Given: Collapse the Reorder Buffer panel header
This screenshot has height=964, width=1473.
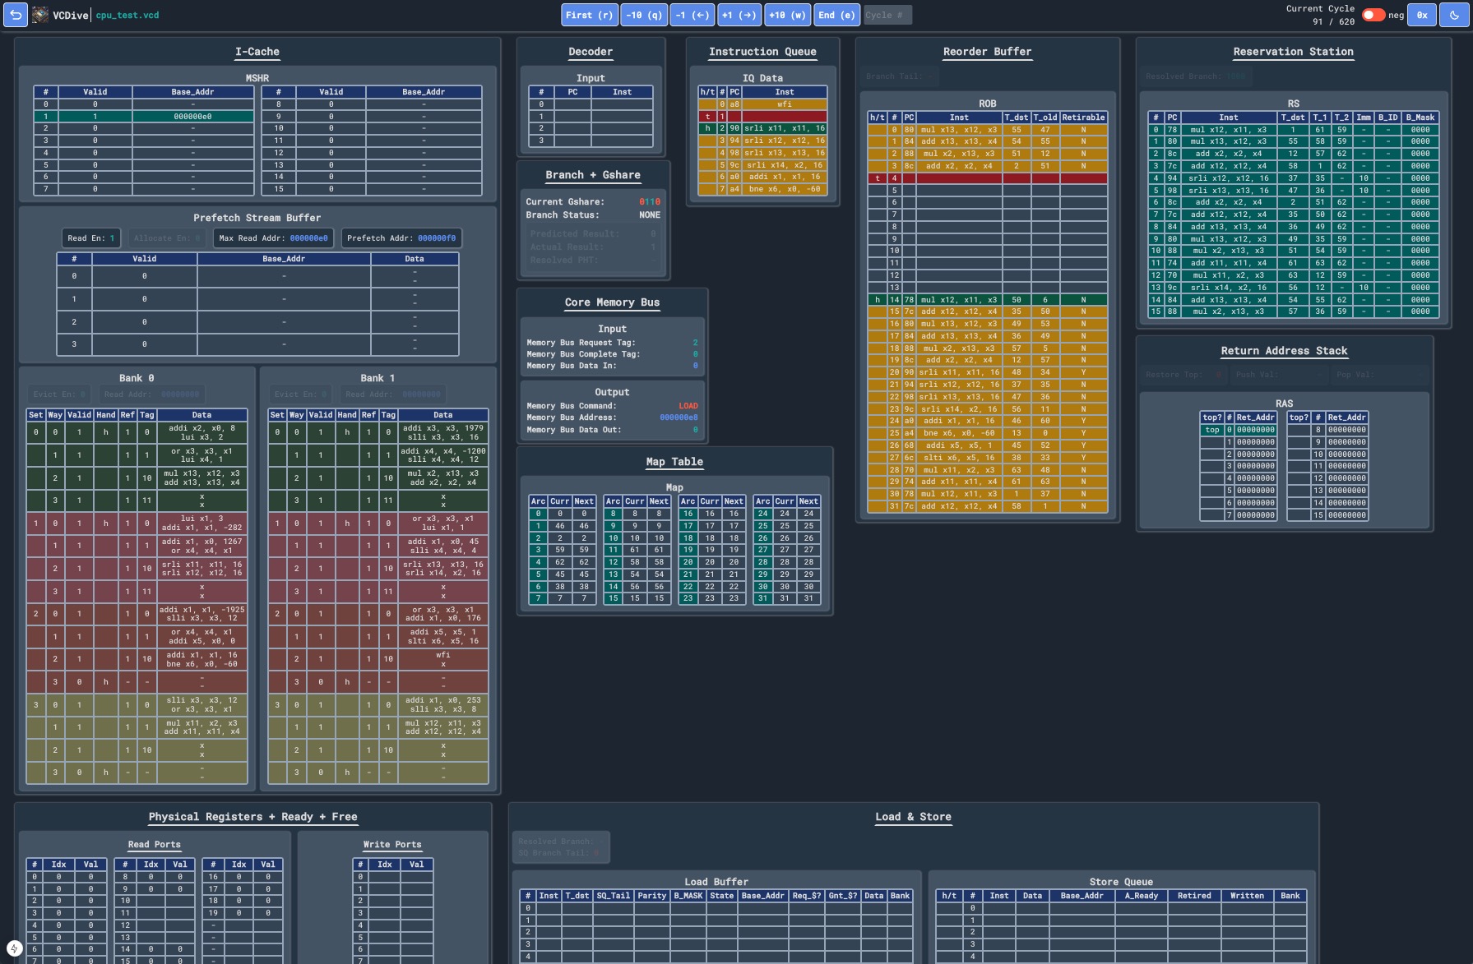Looking at the screenshot, I should [987, 52].
